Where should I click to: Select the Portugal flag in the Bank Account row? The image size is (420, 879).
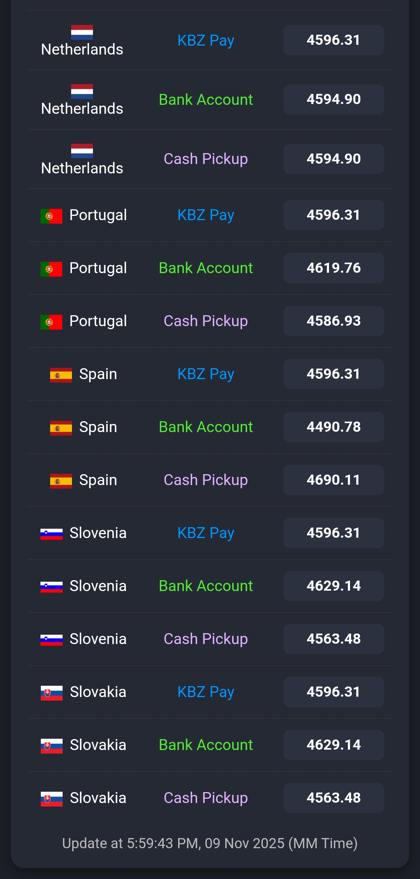(x=51, y=269)
